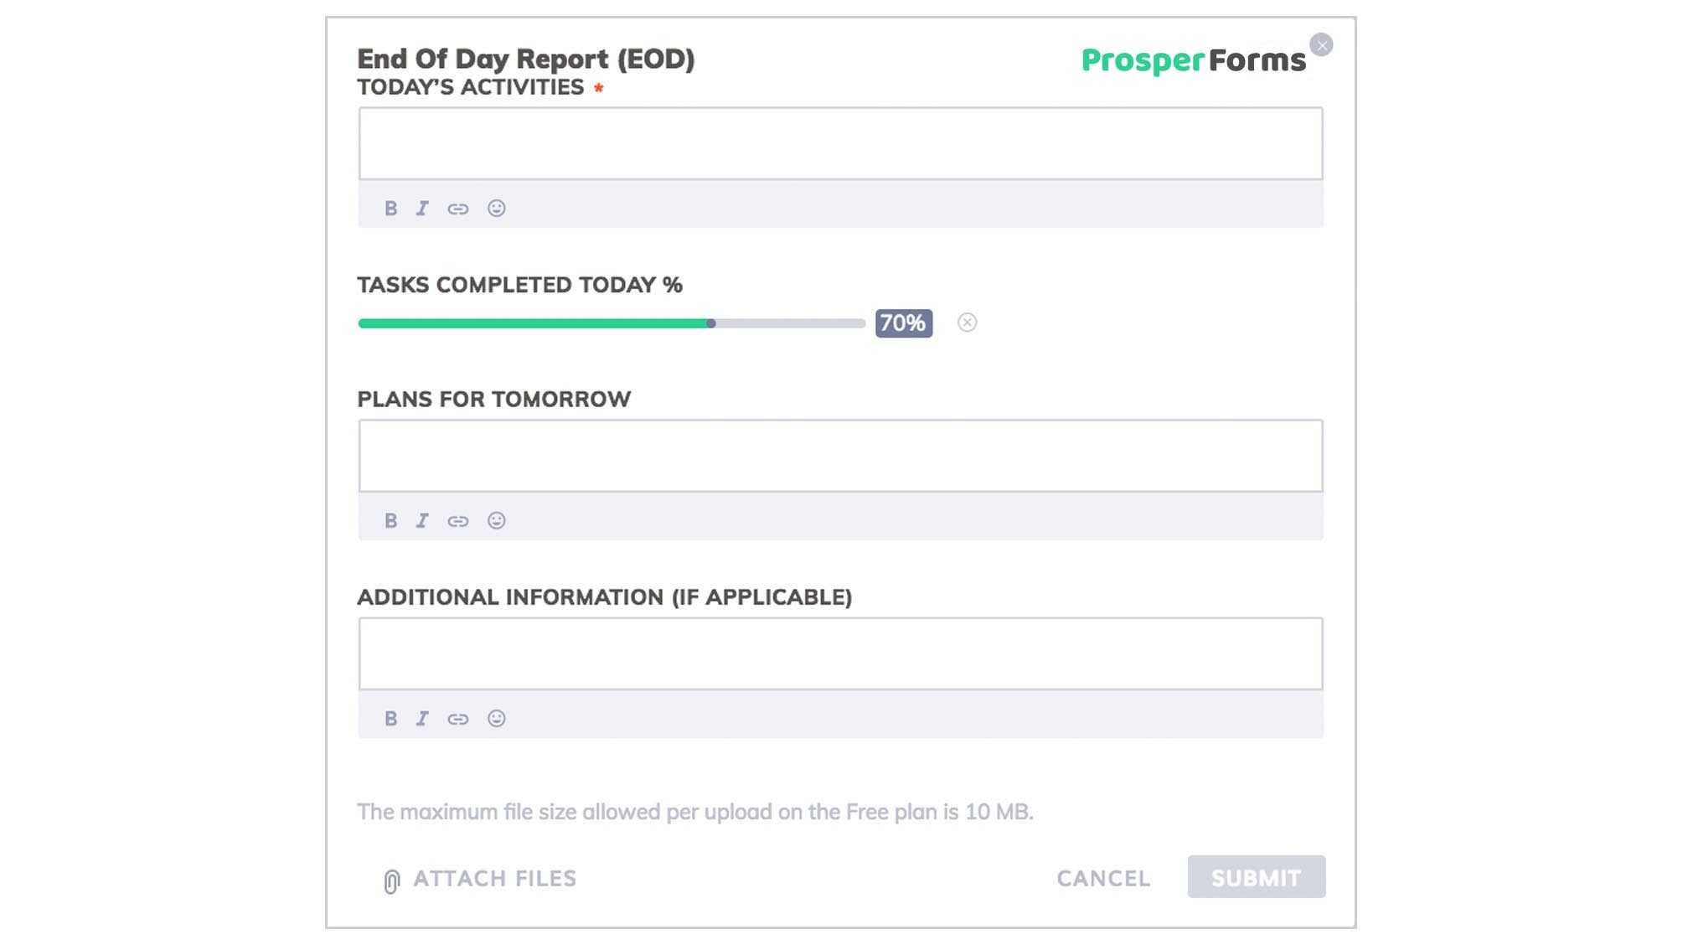Click the clear button next to 70% slider
Viewport: 1683px width, 945px height.
coord(967,323)
